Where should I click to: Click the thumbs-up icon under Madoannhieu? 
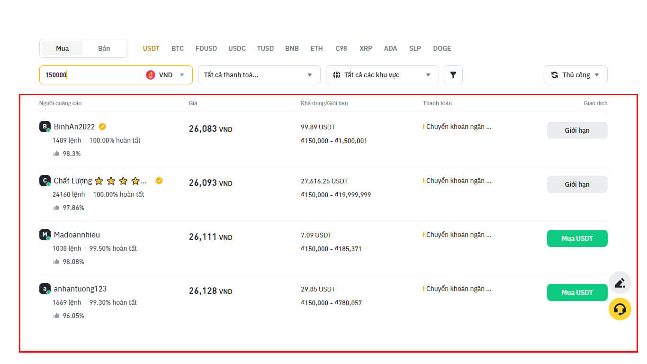[x=57, y=261]
